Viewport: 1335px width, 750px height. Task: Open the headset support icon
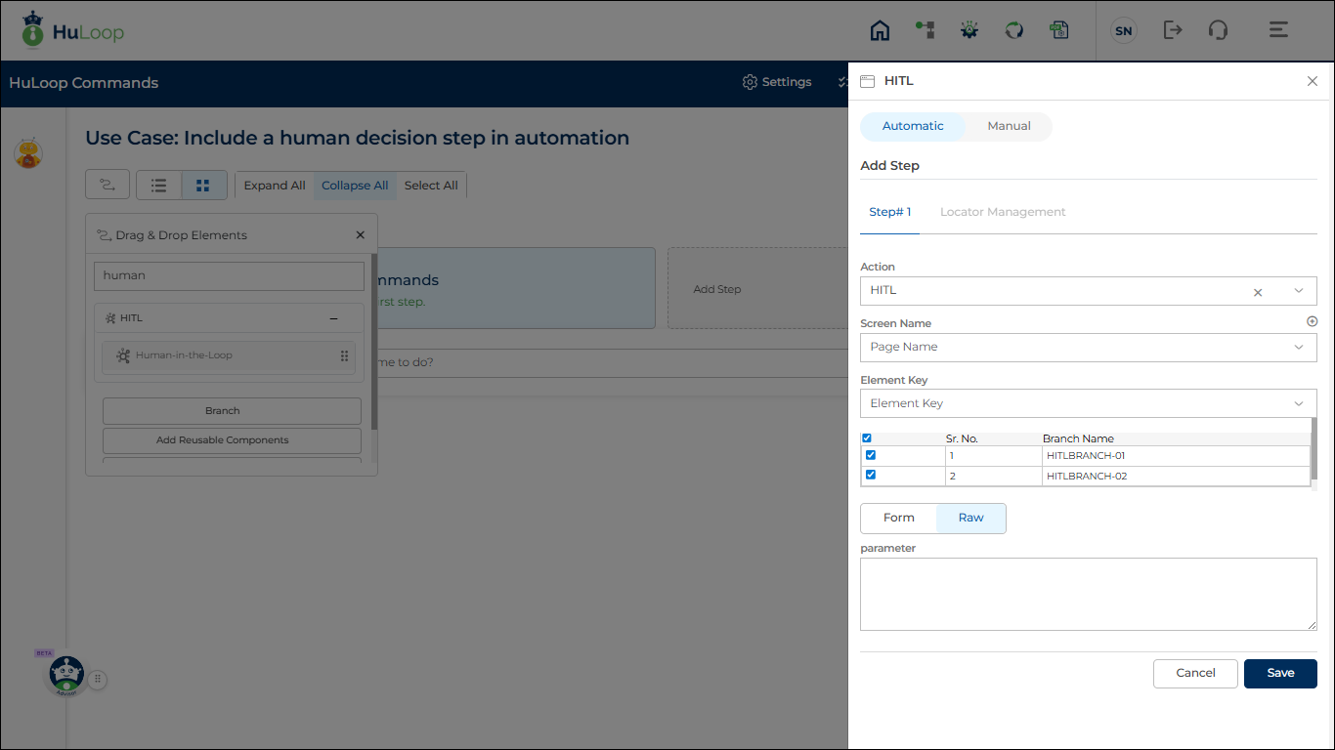[1218, 30]
